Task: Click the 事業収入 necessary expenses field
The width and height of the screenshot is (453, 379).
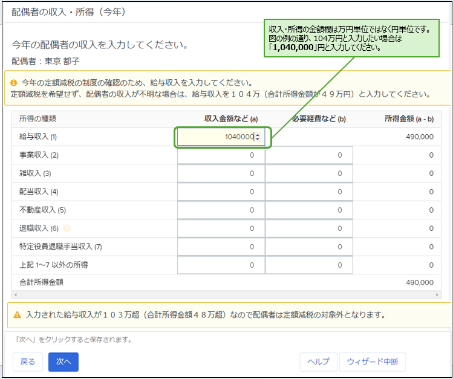Action: pyautogui.click(x=308, y=155)
